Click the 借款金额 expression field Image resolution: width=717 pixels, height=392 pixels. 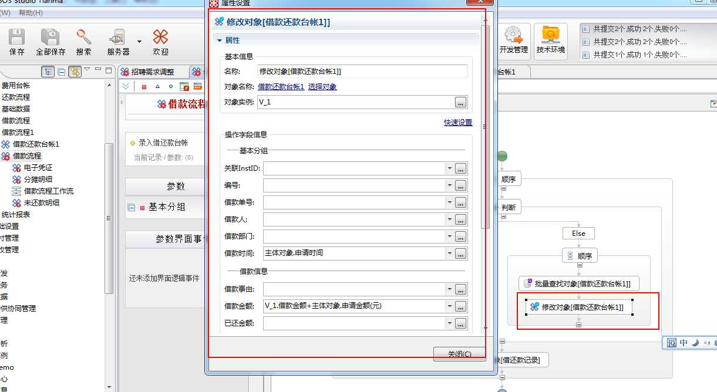point(354,306)
